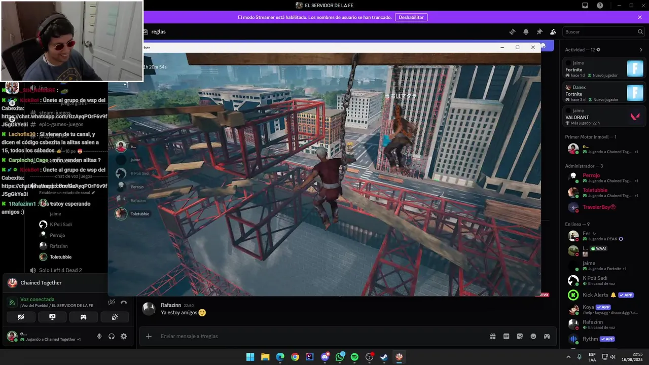The image size is (649, 365).
Task: Open jaime's Fortnite activity card
Action: pos(604,69)
